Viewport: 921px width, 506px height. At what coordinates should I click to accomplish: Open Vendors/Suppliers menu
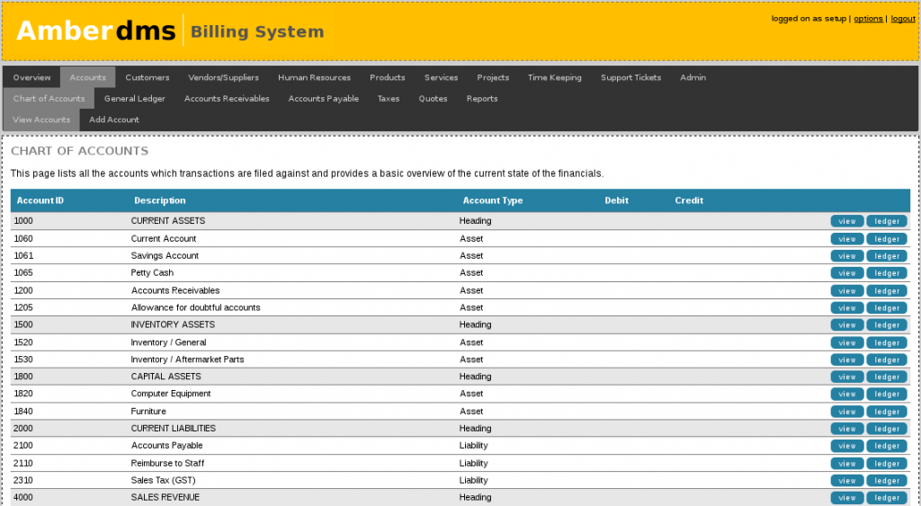pyautogui.click(x=223, y=77)
